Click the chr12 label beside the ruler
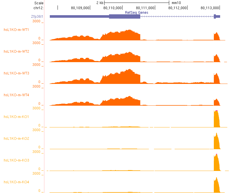Screen dimensions: 229x193 click(x=38, y=8)
